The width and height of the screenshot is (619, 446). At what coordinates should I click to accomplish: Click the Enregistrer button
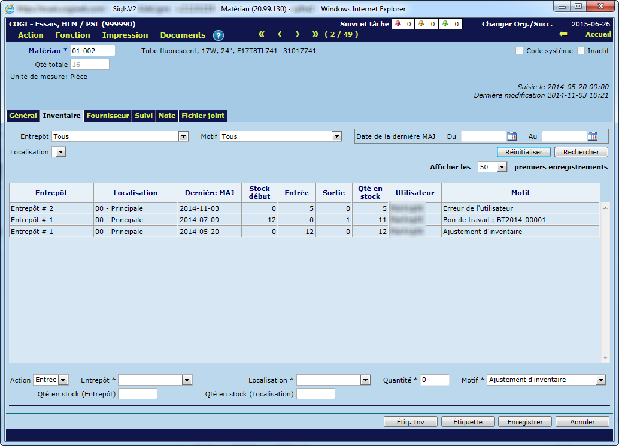coord(525,422)
